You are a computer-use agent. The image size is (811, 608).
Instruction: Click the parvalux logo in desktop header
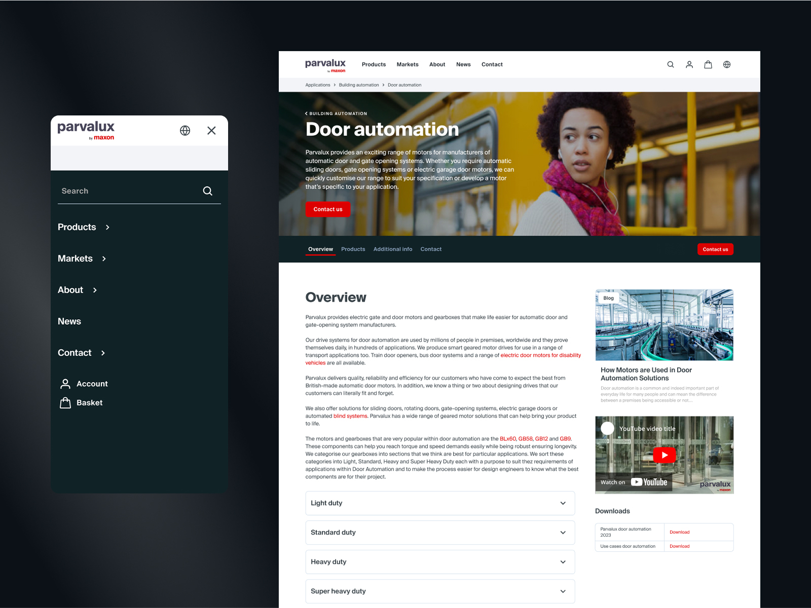[x=325, y=65]
